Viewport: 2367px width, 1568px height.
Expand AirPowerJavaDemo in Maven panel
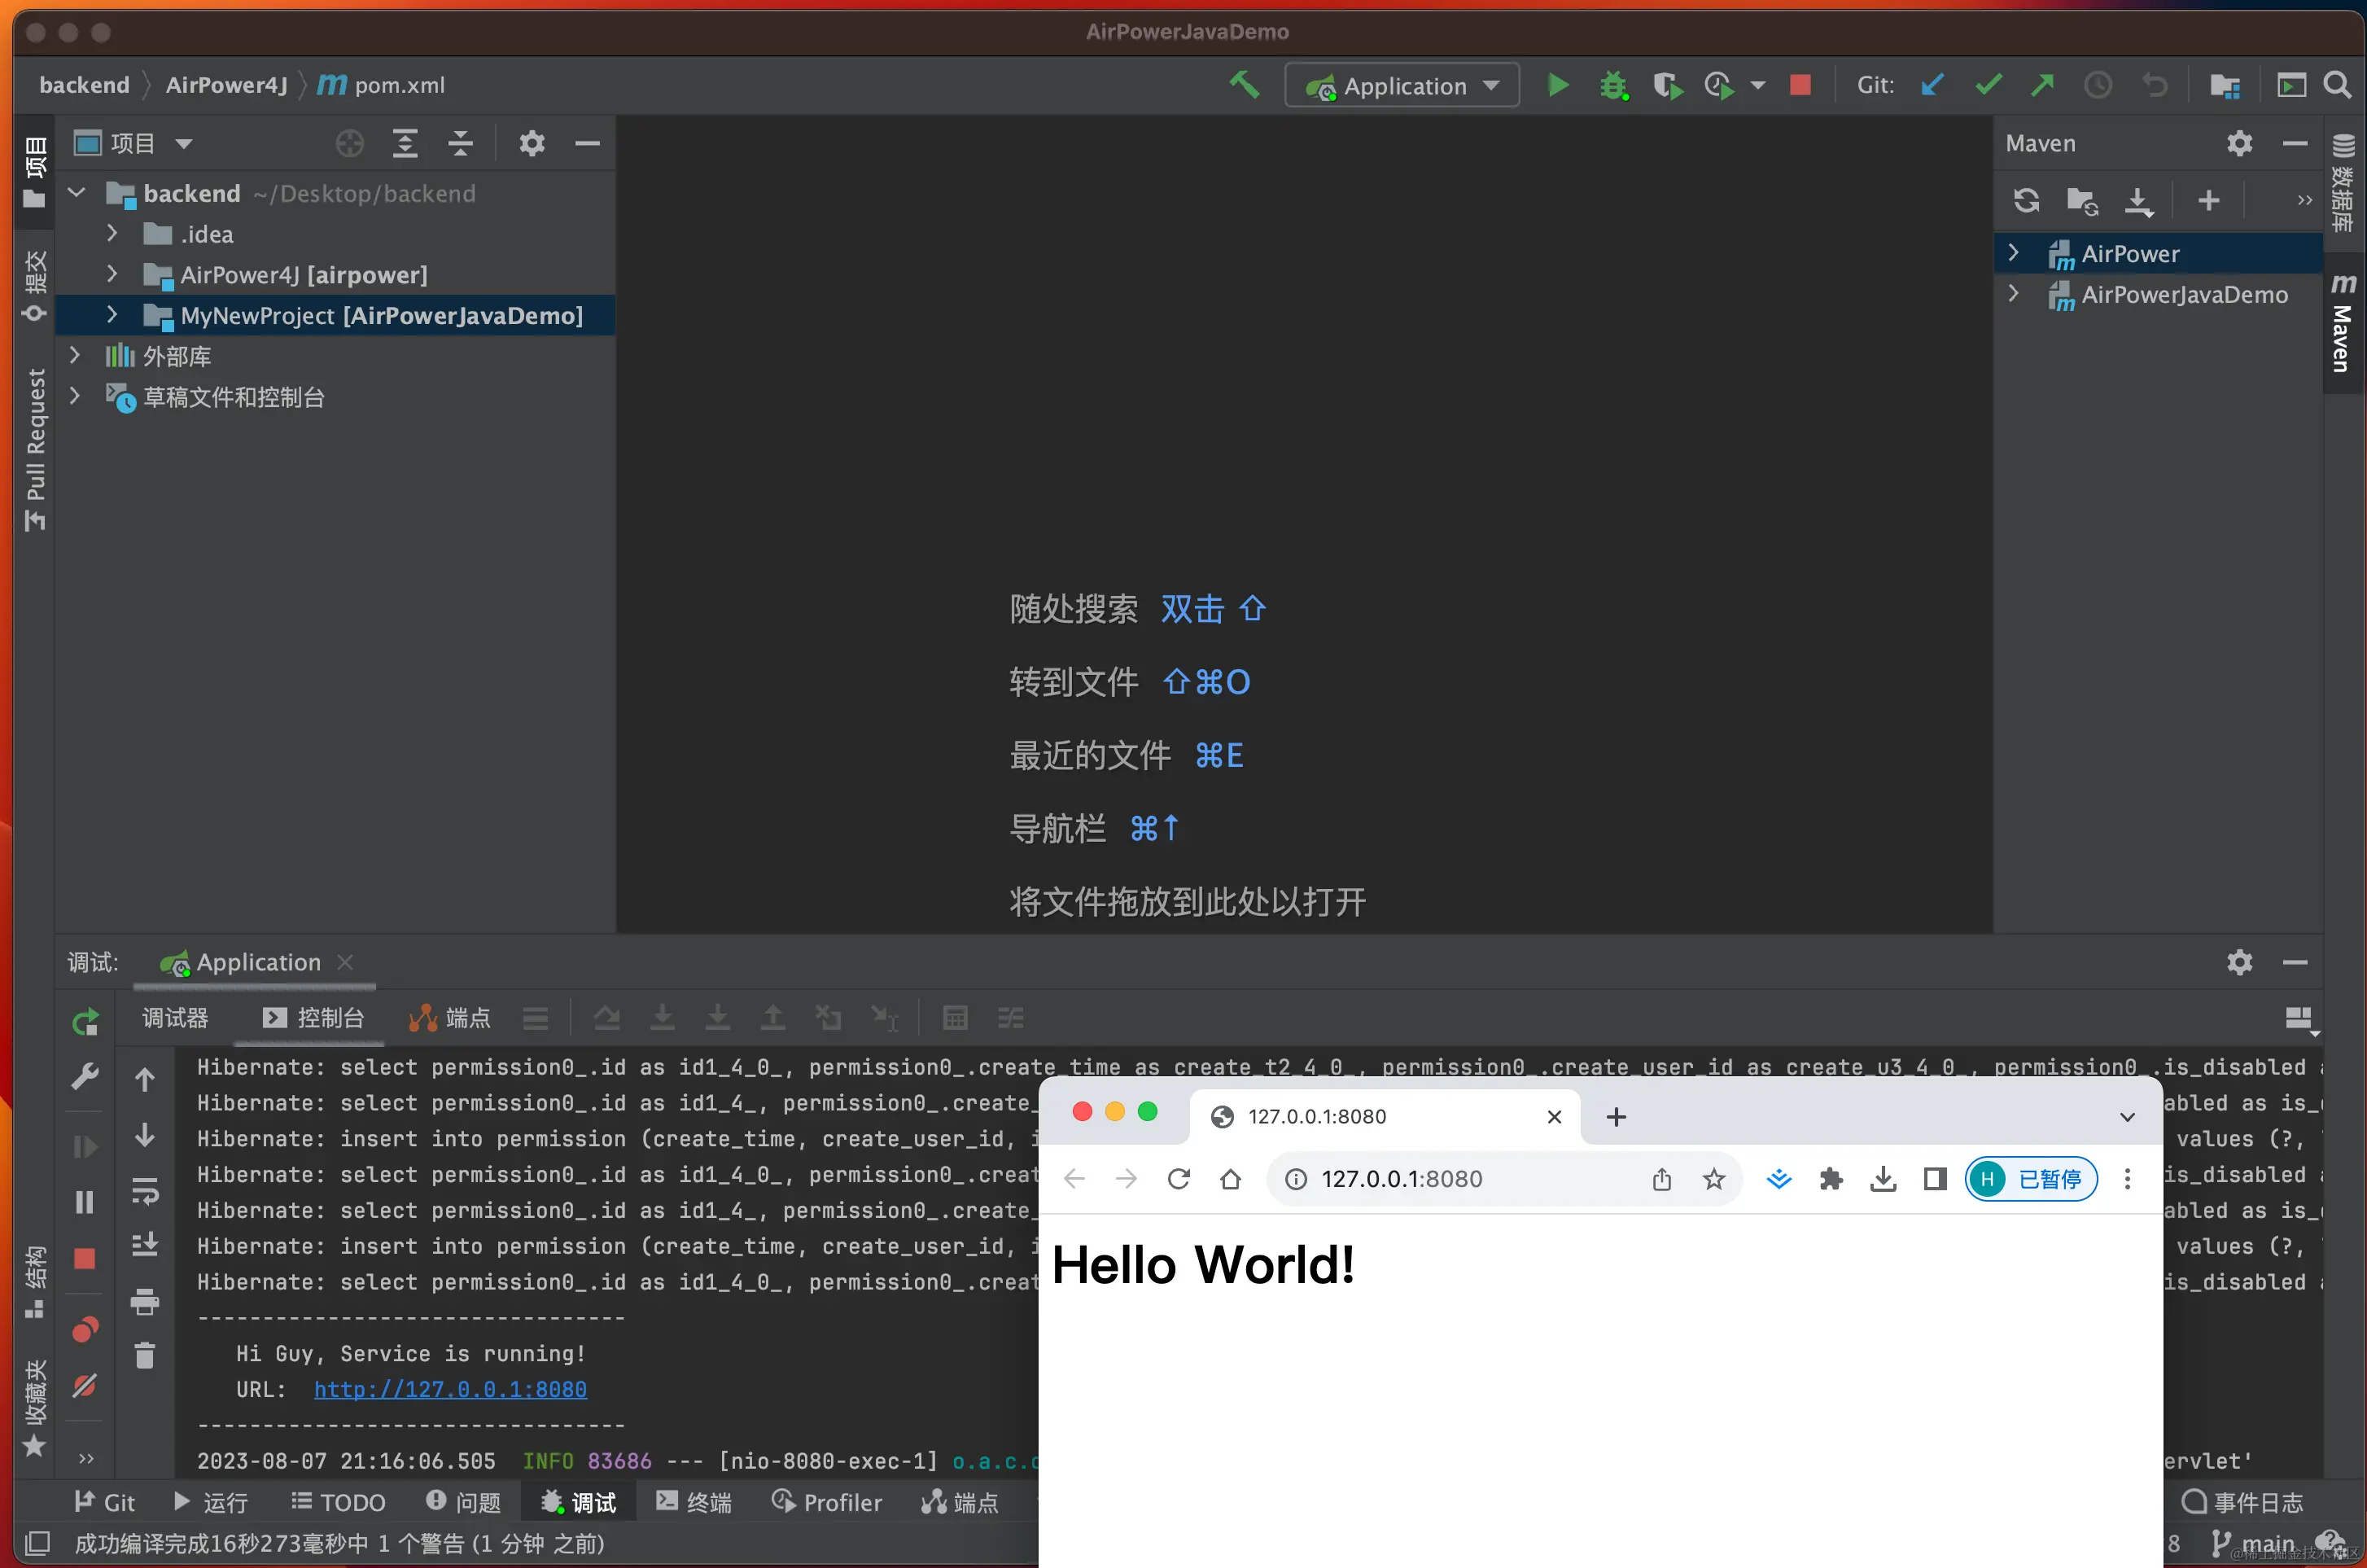point(2013,294)
